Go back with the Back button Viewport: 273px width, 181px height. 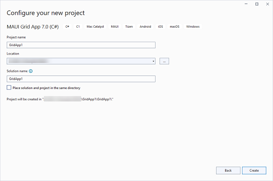click(x=228, y=170)
